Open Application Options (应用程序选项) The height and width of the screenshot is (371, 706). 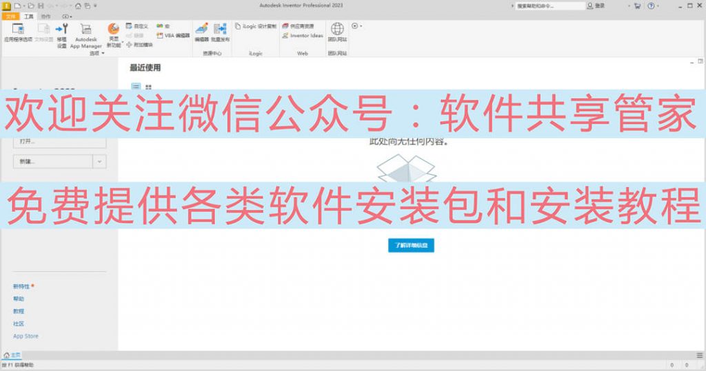(18, 32)
